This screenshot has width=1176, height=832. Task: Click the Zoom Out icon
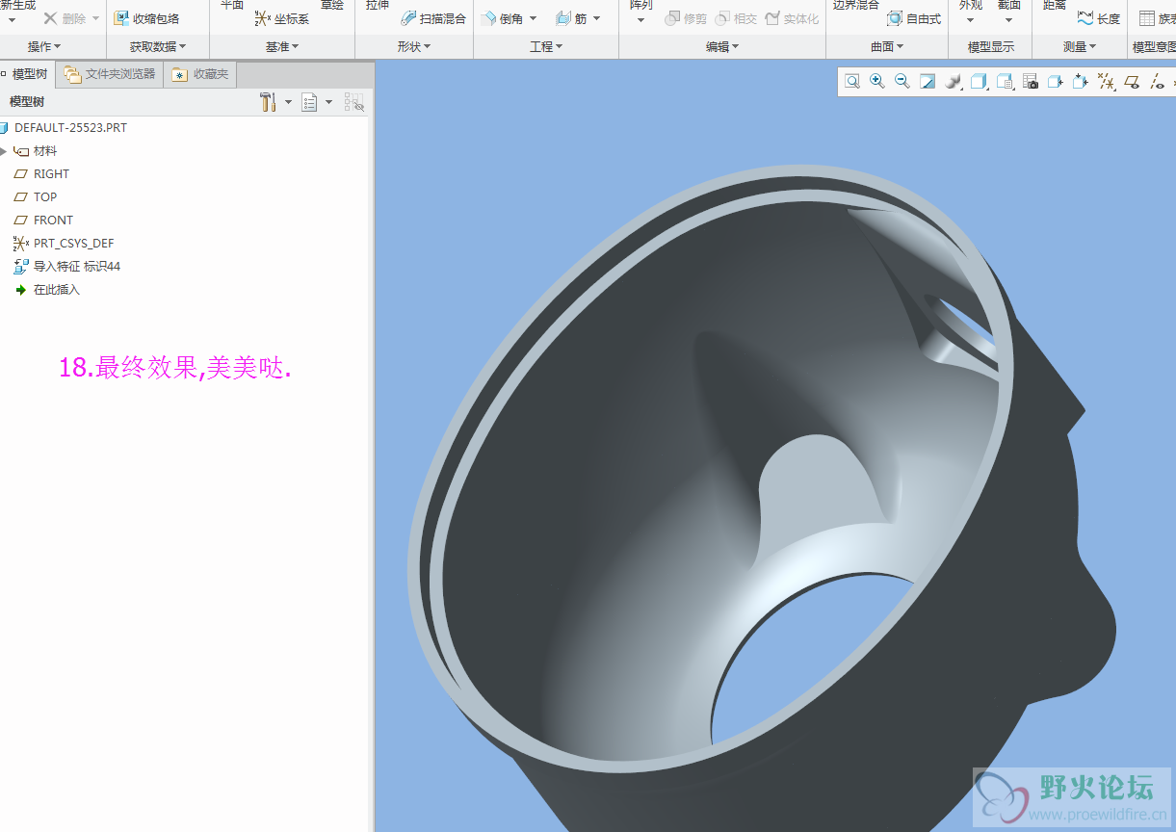point(902,82)
